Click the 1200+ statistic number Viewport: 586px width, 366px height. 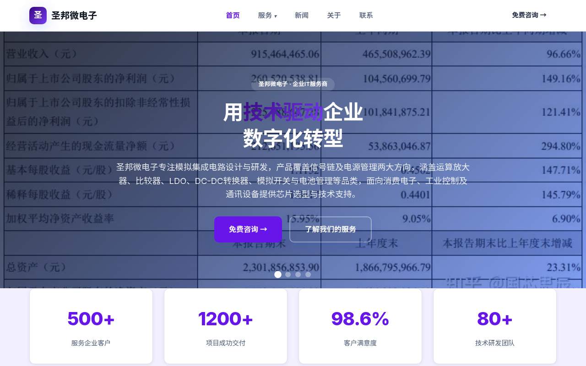tap(225, 319)
